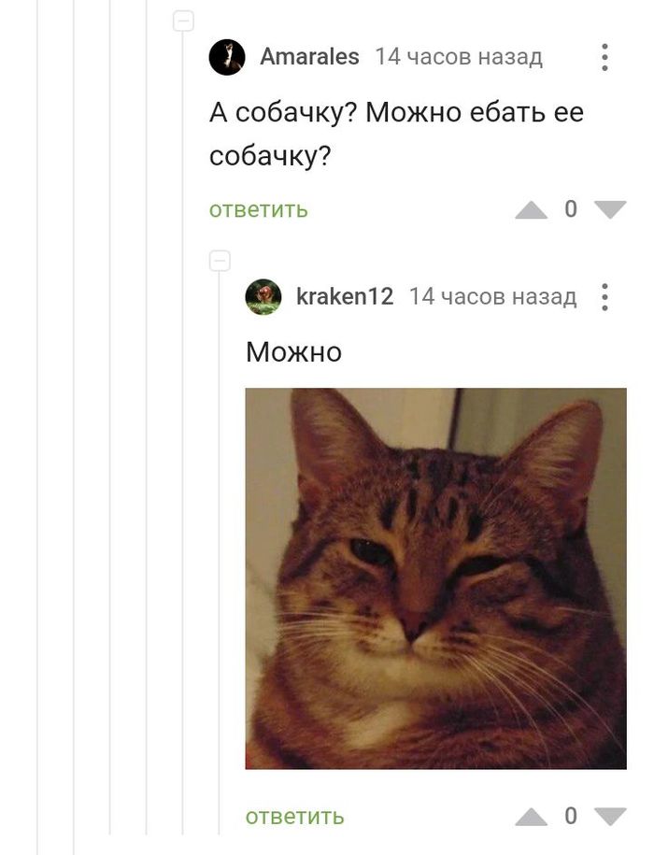Click timestamp of Amarales comment
The image size is (654, 855).
[459, 57]
